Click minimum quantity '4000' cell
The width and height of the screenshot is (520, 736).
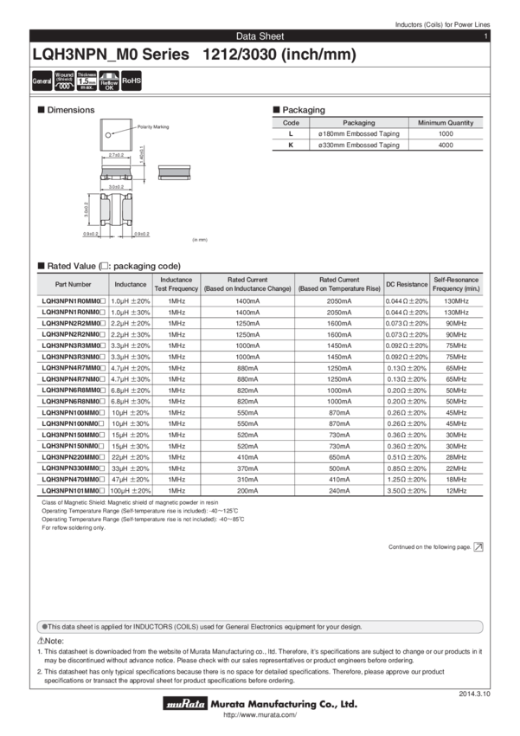[x=446, y=145]
